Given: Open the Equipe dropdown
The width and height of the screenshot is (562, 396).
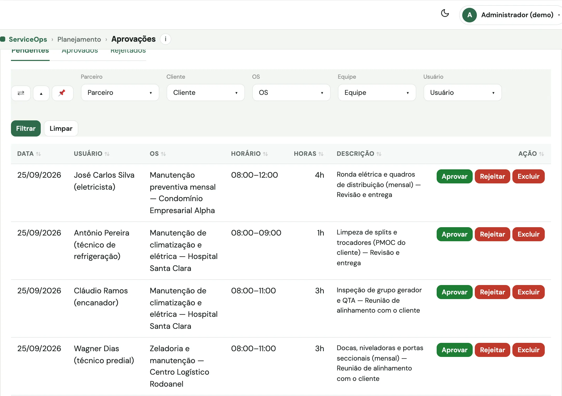Looking at the screenshot, I should pos(377,92).
